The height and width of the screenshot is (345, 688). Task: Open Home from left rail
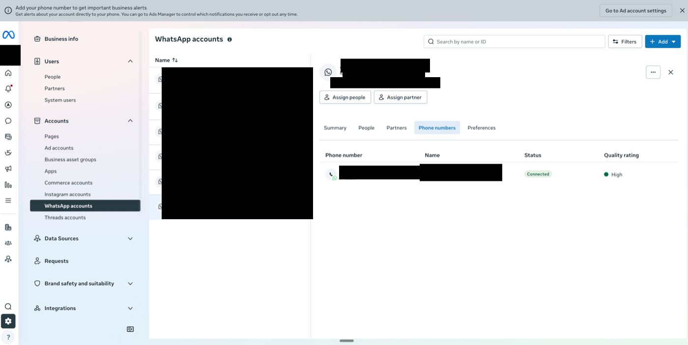point(8,73)
